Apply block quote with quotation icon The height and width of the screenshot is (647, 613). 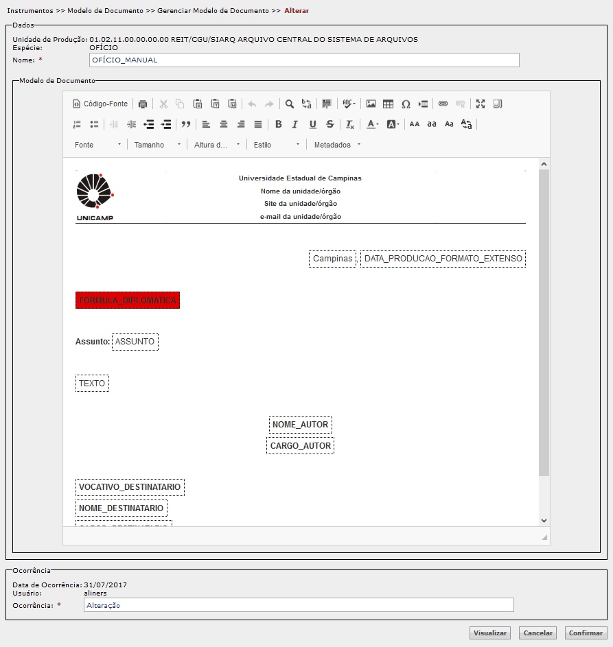(186, 124)
